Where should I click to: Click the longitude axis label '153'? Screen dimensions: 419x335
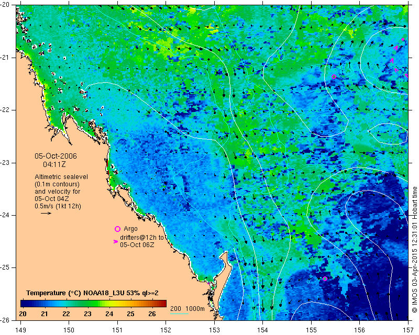[x=214, y=330]
